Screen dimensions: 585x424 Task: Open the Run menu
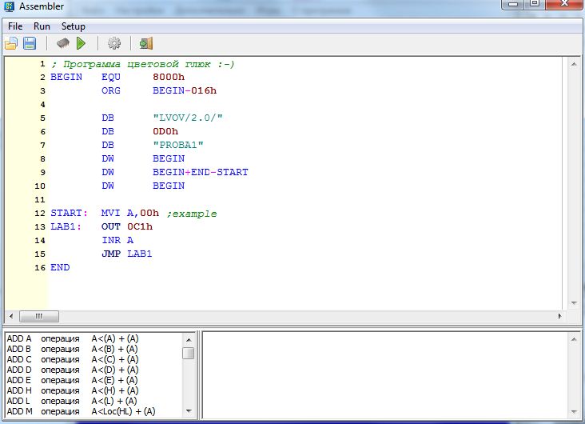pos(42,26)
